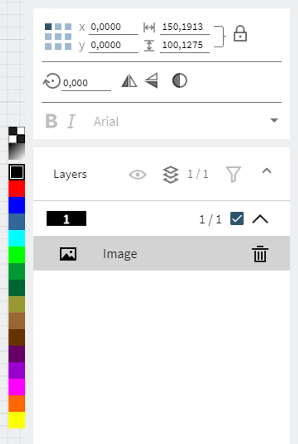Pick the red color swatch
298x444 pixels.
17,189
